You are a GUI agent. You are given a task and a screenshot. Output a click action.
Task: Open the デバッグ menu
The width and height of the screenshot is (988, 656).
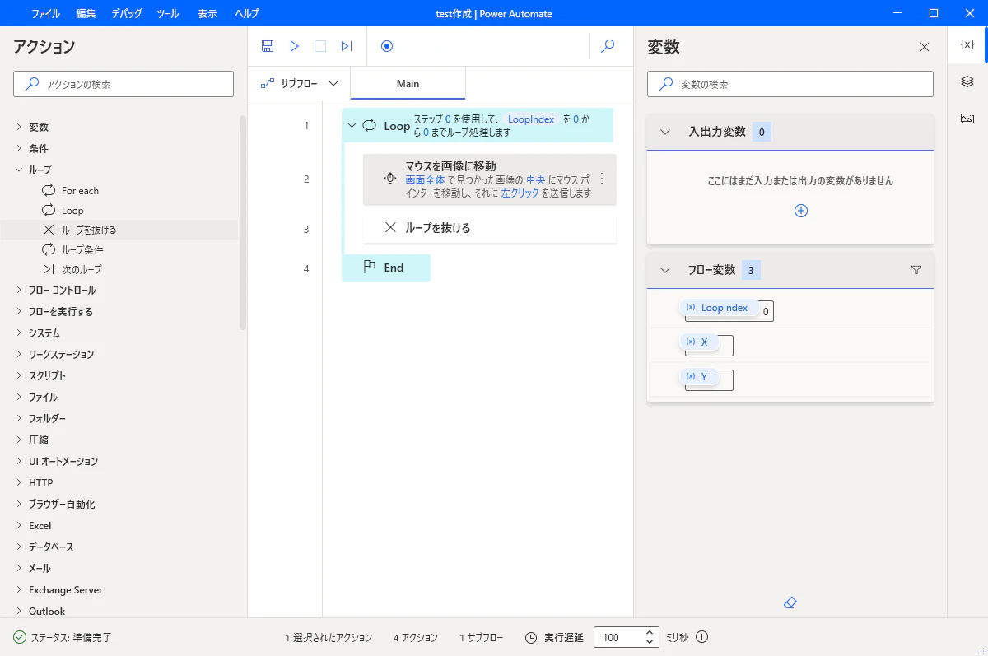[x=126, y=13]
